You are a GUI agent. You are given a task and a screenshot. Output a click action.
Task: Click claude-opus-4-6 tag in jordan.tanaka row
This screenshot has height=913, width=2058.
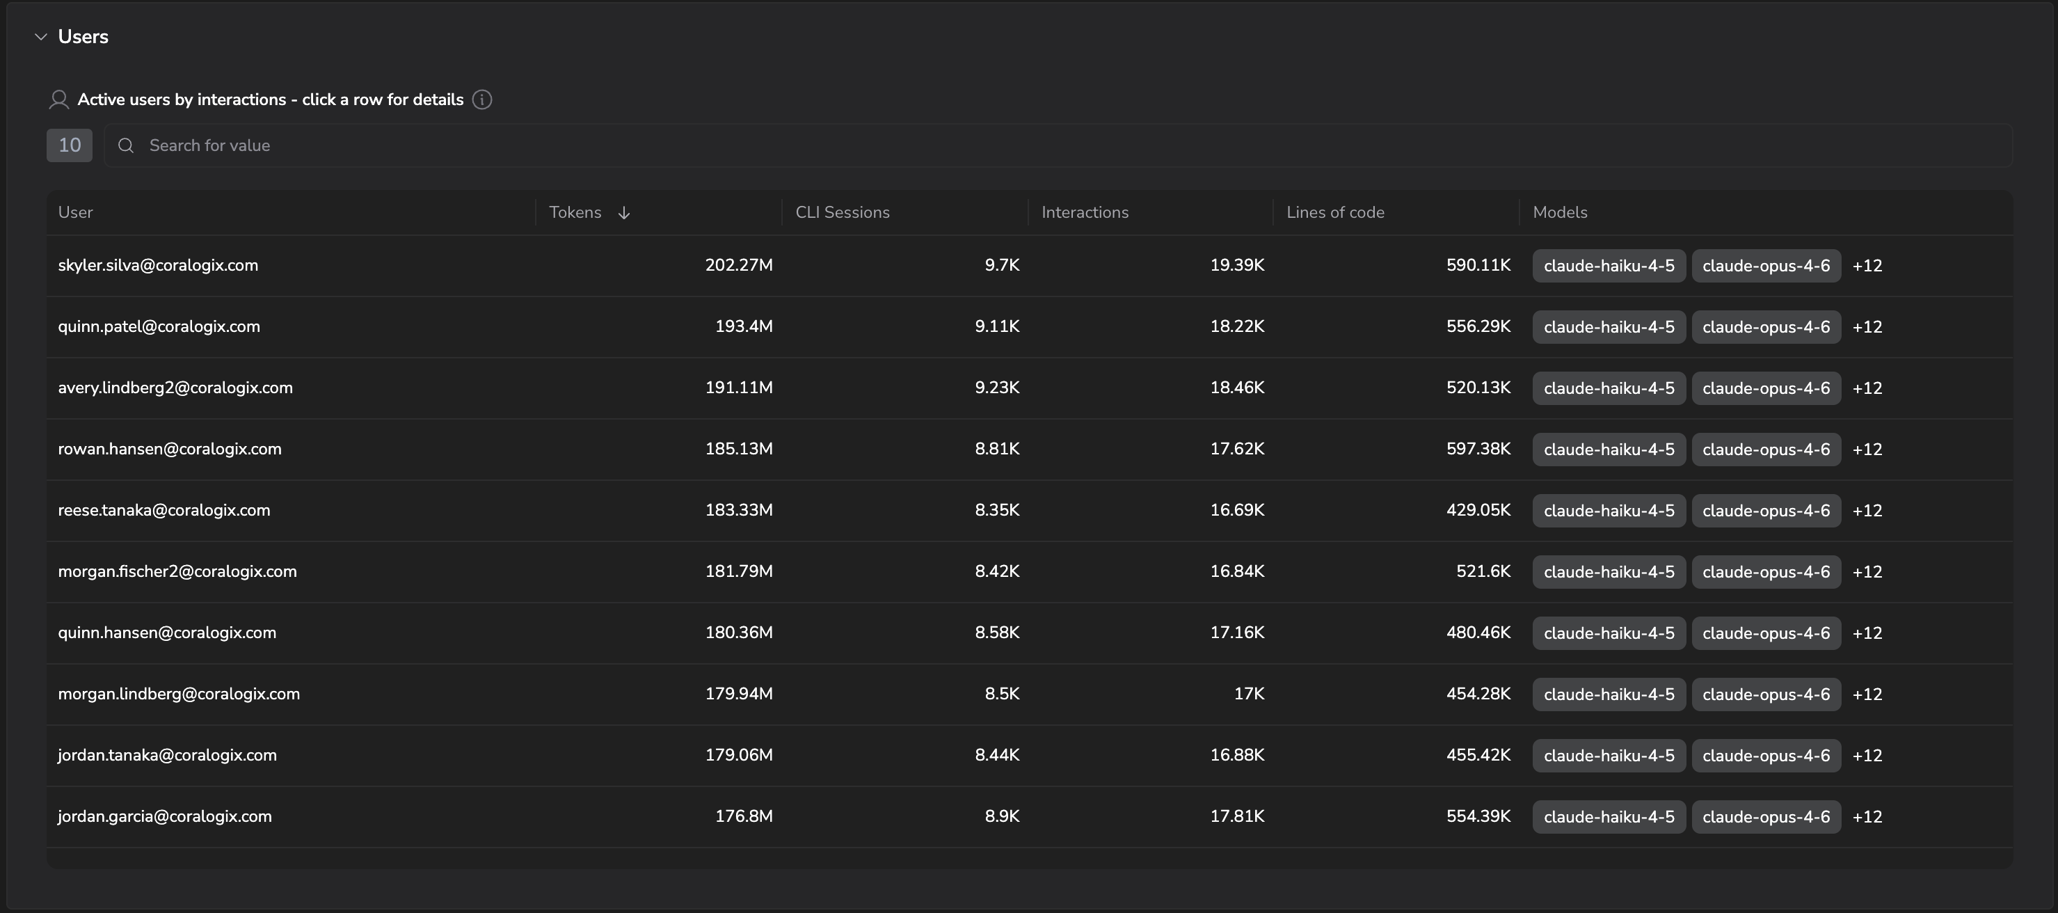pos(1766,756)
